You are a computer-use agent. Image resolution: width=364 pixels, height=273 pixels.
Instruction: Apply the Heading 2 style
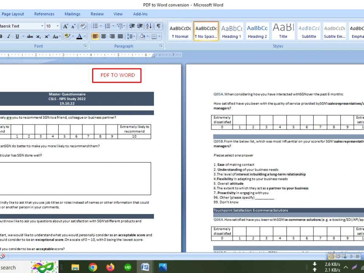click(x=257, y=31)
